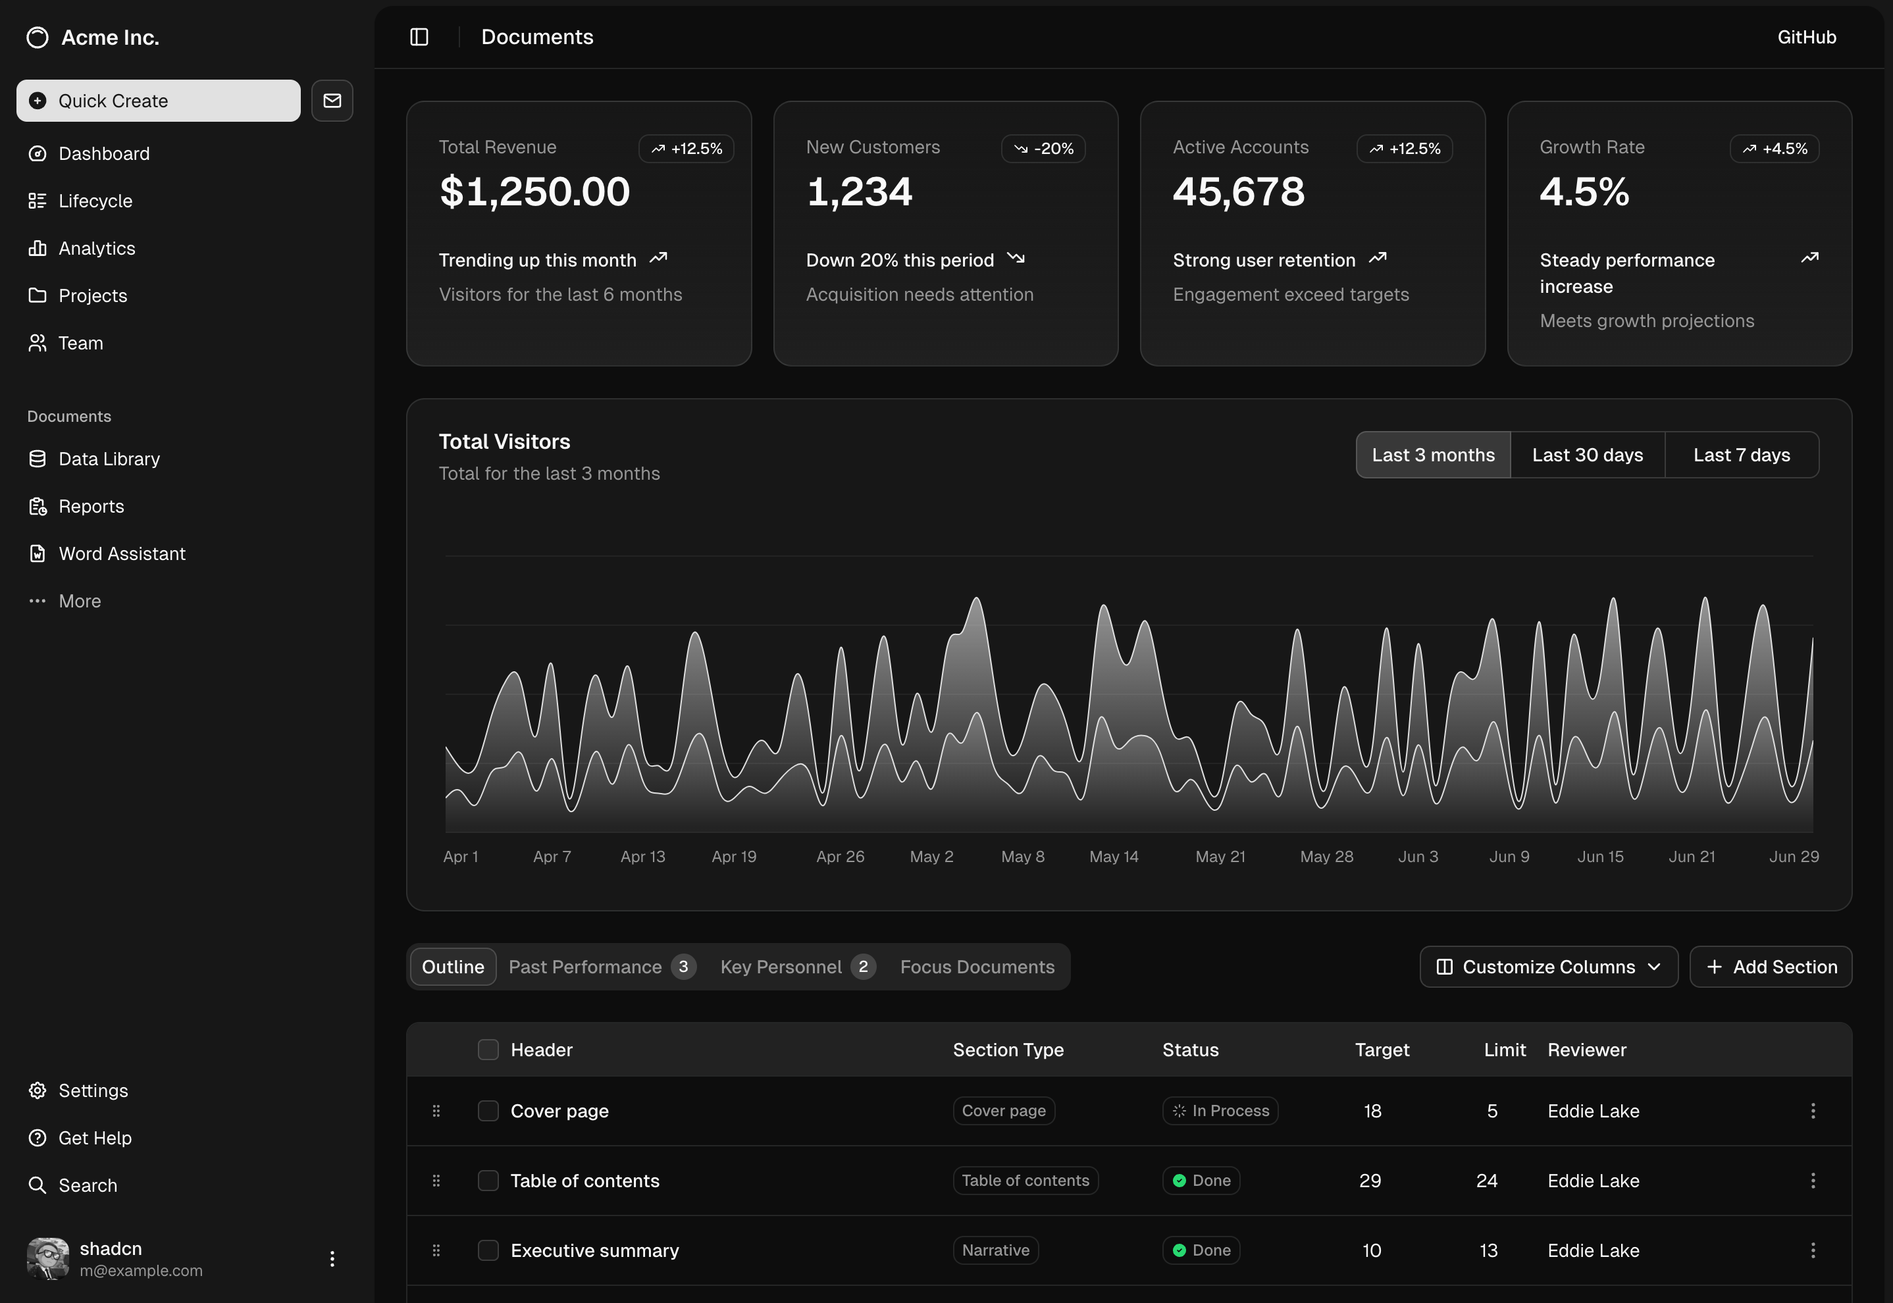Click the Lifecycle list icon
1893x1303 pixels.
point(38,201)
